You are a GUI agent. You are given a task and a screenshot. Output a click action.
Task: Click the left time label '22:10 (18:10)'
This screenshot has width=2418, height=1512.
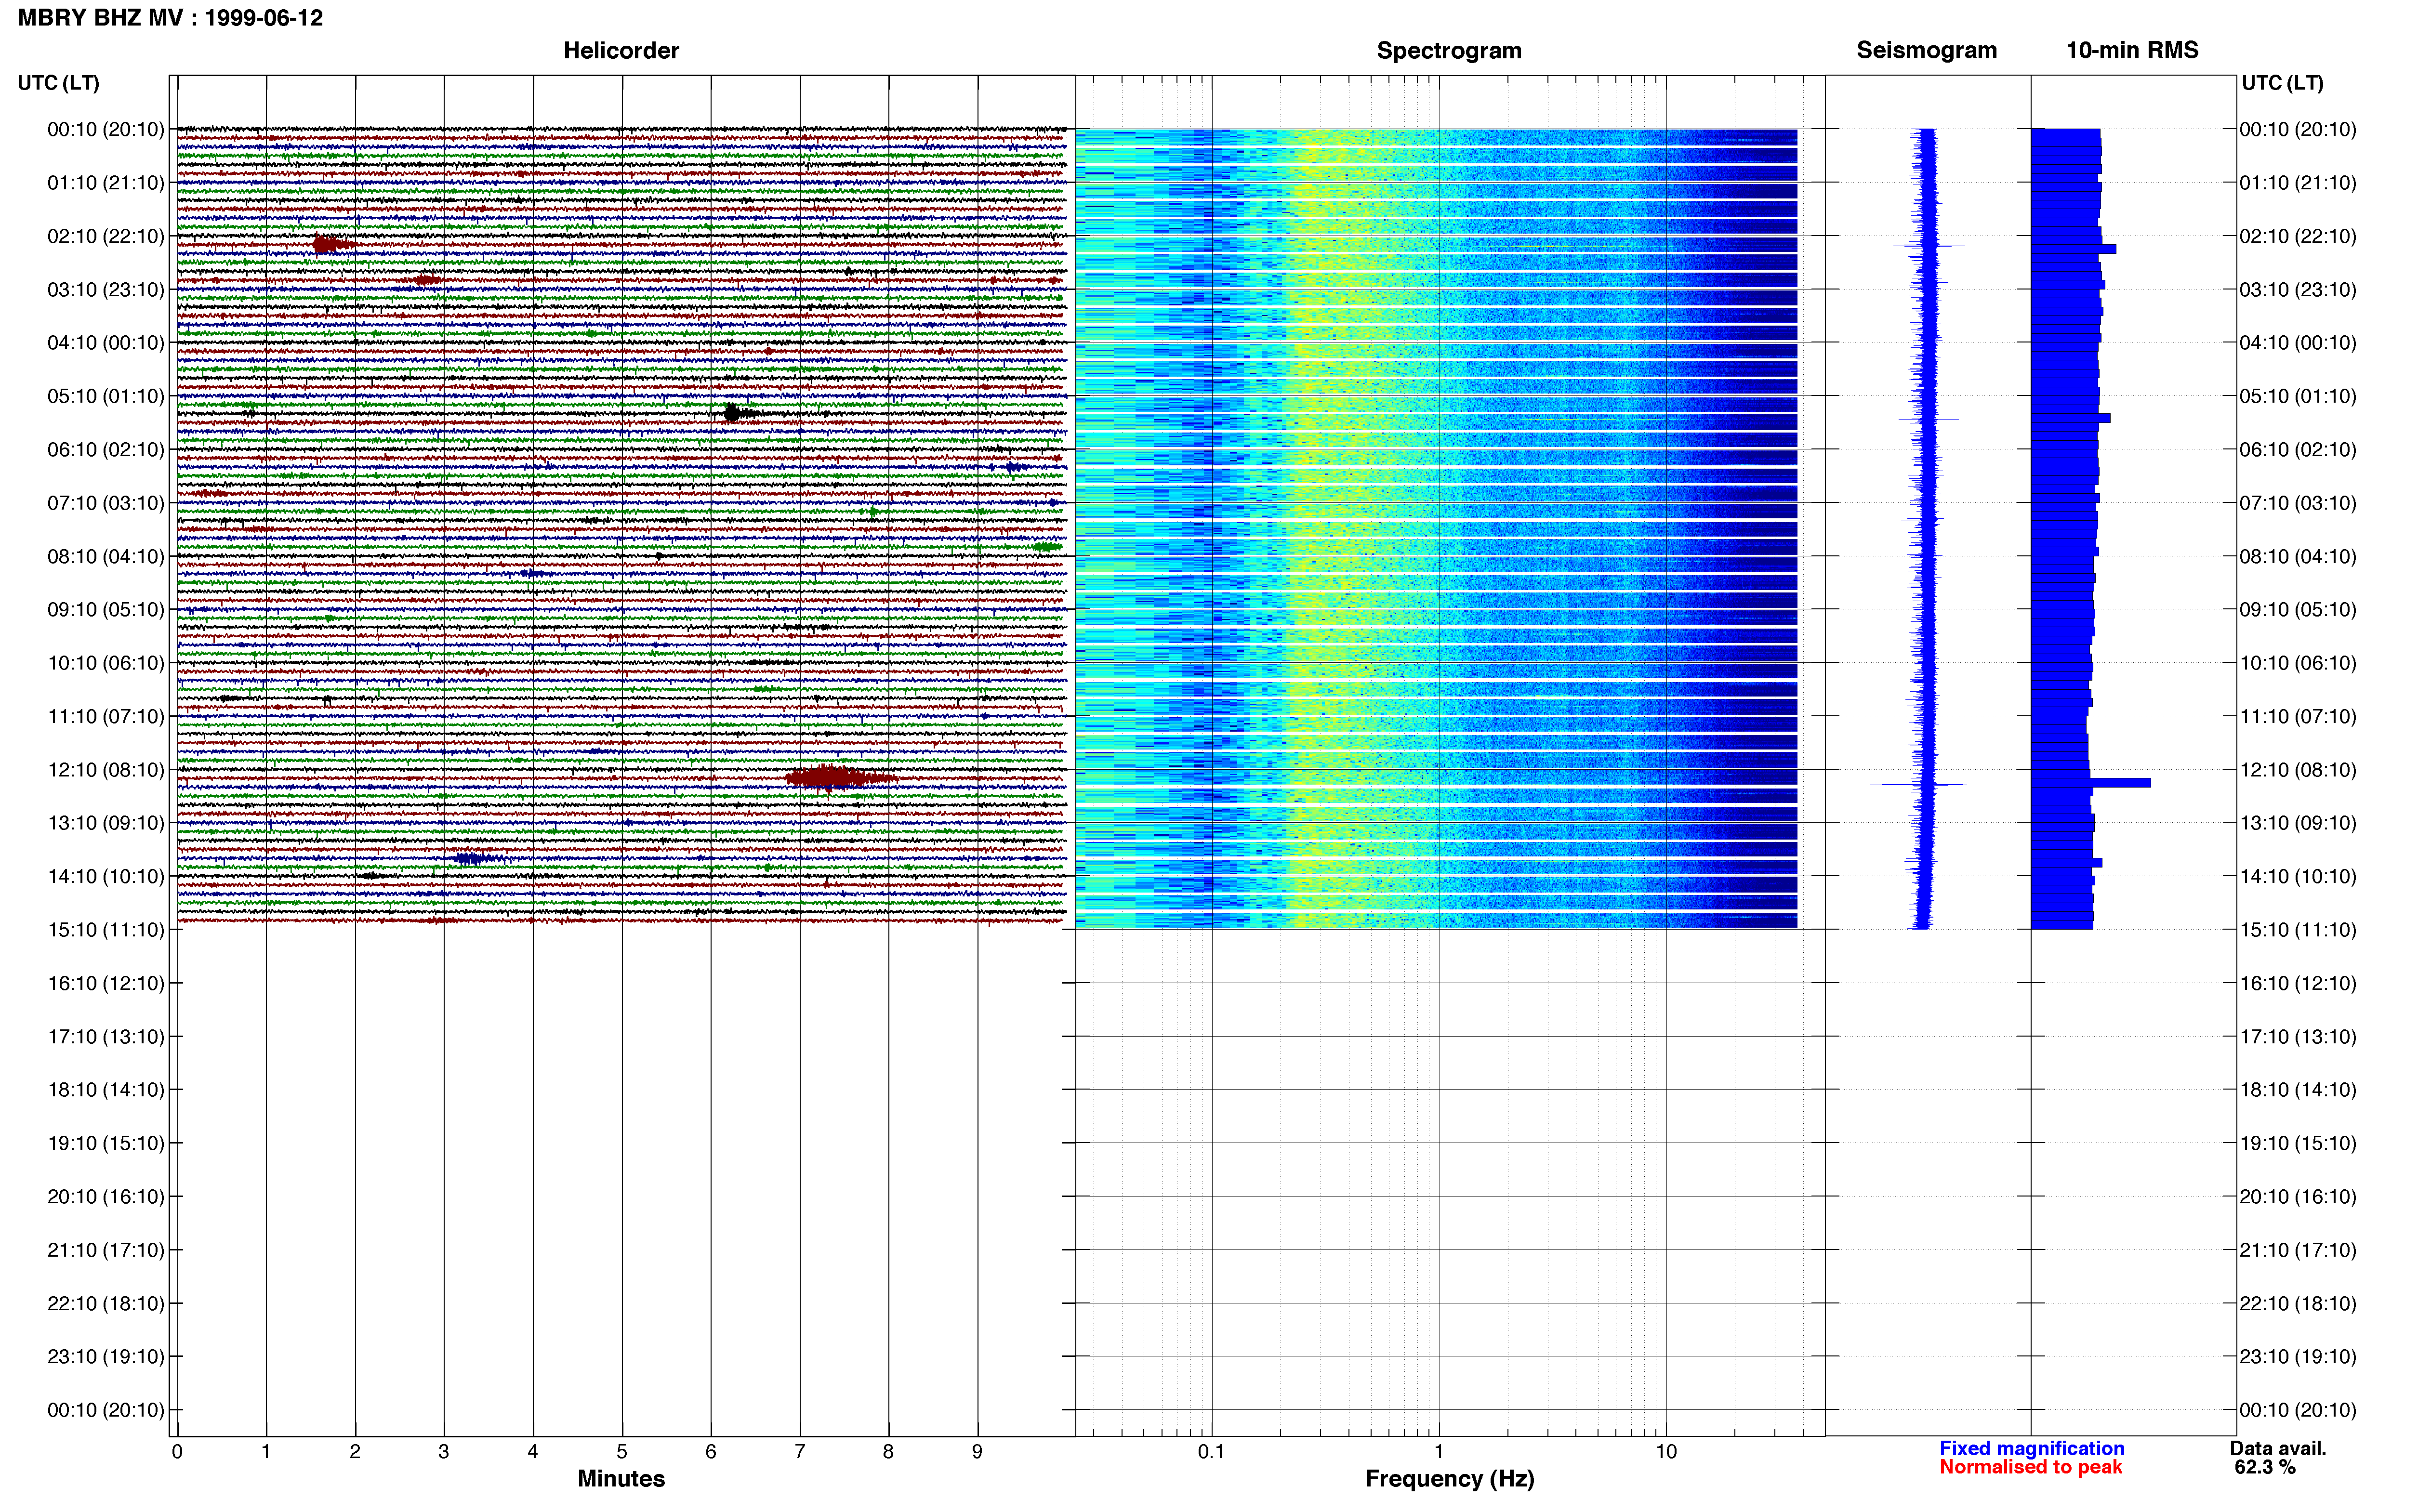point(105,1303)
